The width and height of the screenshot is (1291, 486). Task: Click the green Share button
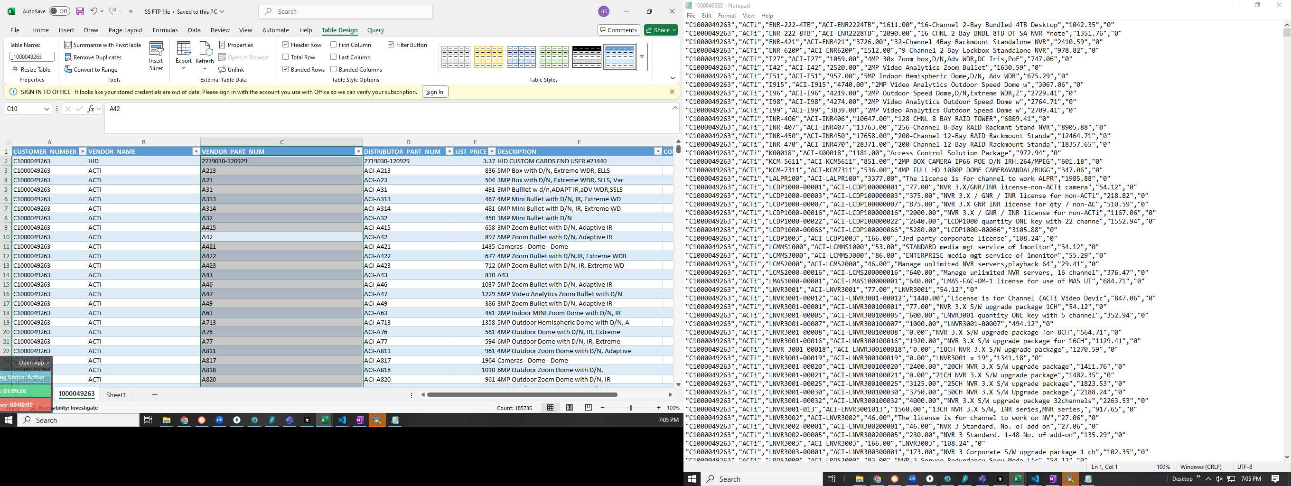point(661,30)
